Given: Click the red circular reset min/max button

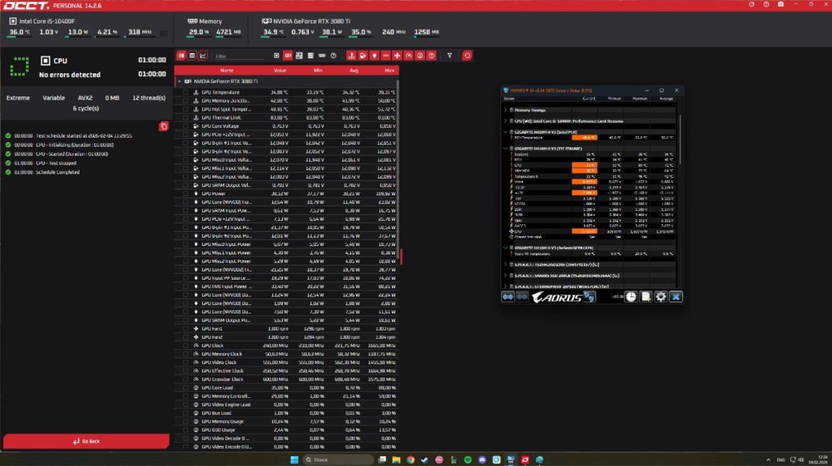Looking at the screenshot, I should [x=467, y=56].
